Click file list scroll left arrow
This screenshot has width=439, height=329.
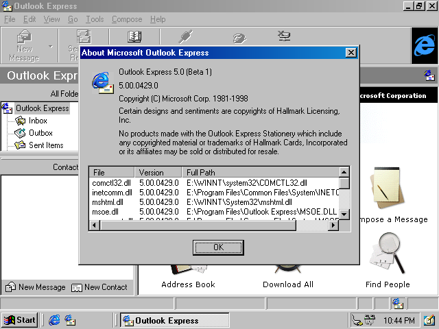point(95,225)
